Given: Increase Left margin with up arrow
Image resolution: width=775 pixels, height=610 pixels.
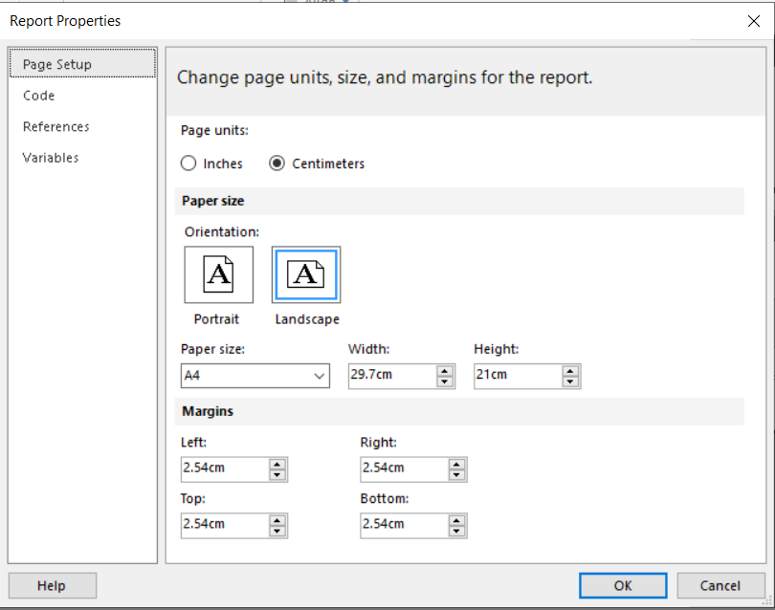Looking at the screenshot, I should [x=277, y=465].
